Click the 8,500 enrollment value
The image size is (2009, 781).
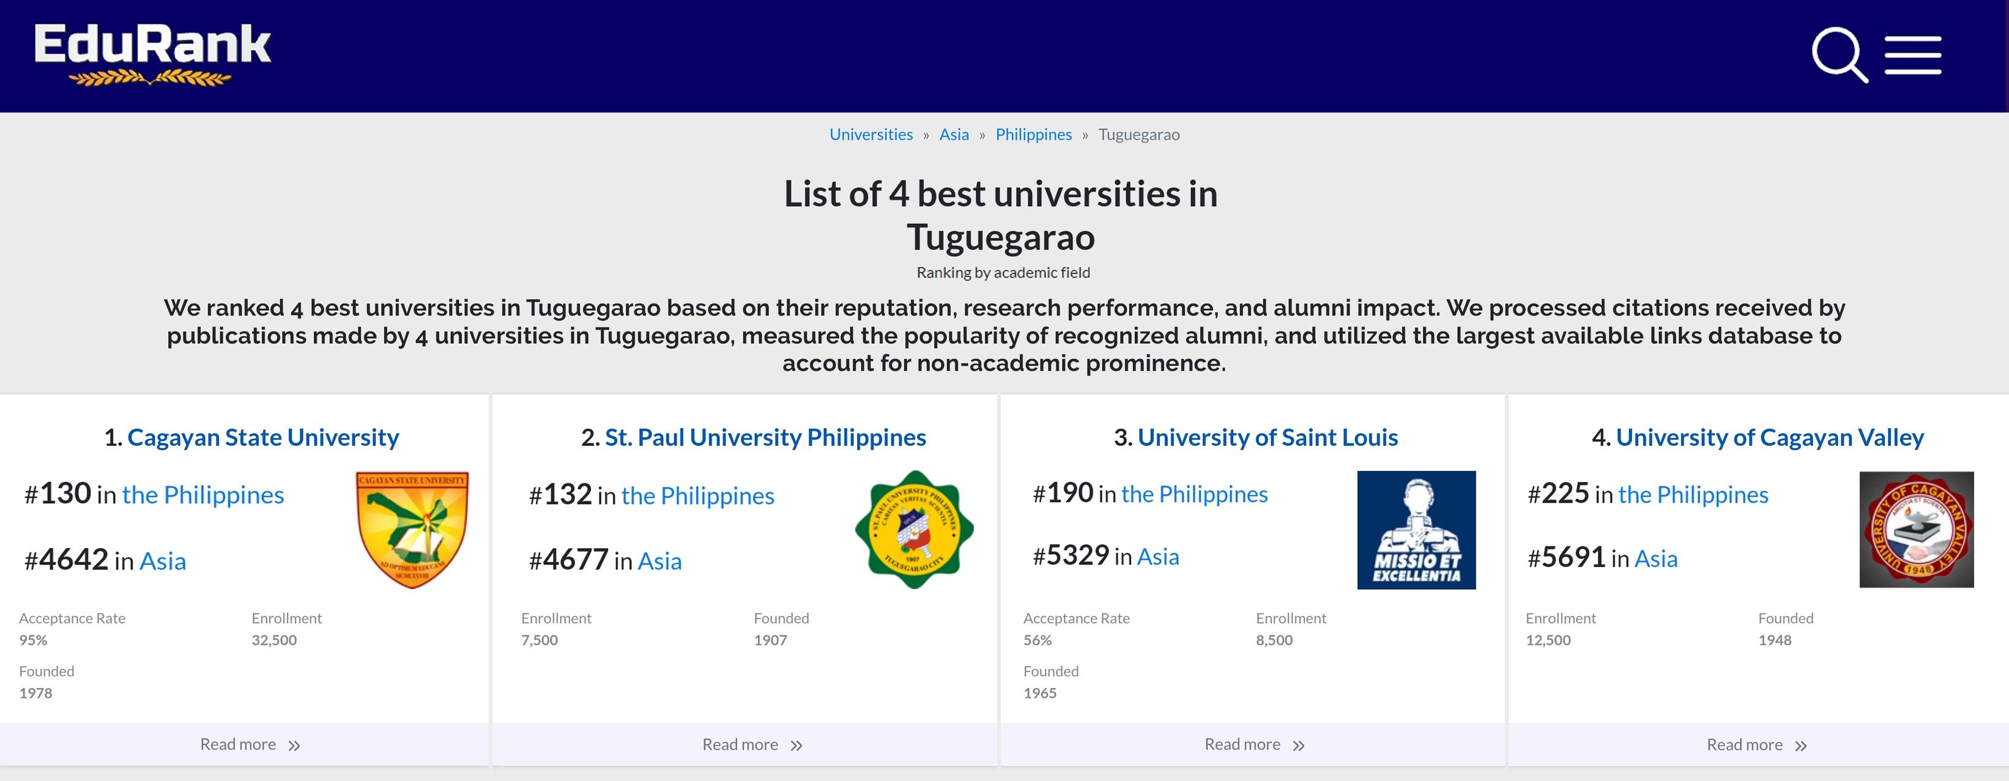[1274, 640]
